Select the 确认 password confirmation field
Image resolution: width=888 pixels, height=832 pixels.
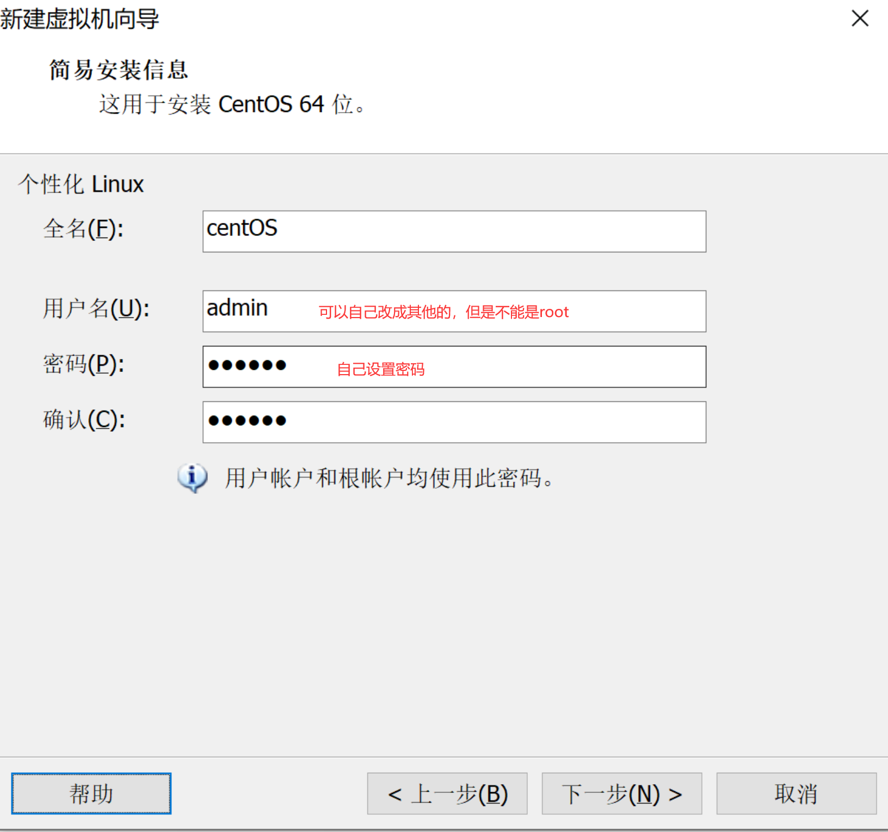tap(454, 422)
